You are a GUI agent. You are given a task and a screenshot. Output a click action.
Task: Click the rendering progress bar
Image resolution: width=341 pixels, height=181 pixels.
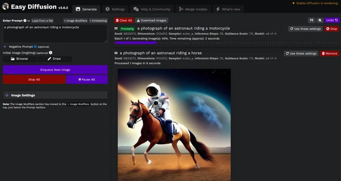click(x=226, y=43)
